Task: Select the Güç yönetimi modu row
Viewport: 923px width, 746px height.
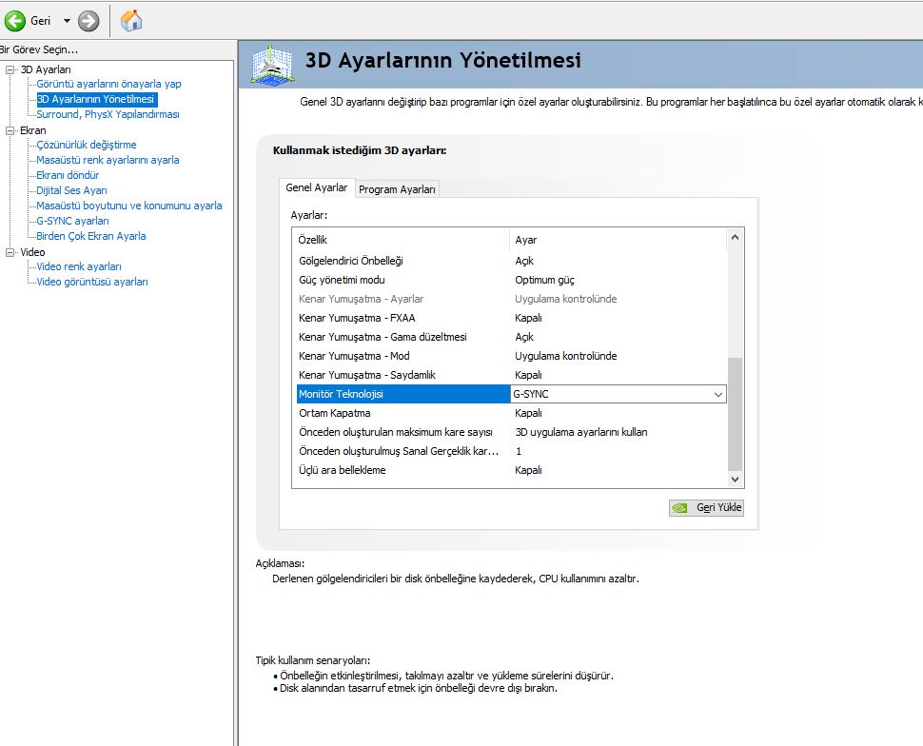Action: [510, 280]
